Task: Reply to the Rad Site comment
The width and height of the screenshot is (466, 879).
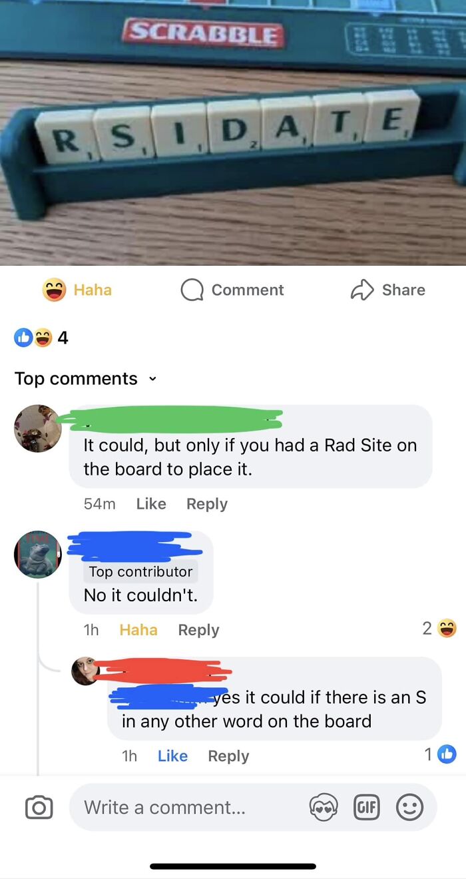Action: tap(207, 504)
